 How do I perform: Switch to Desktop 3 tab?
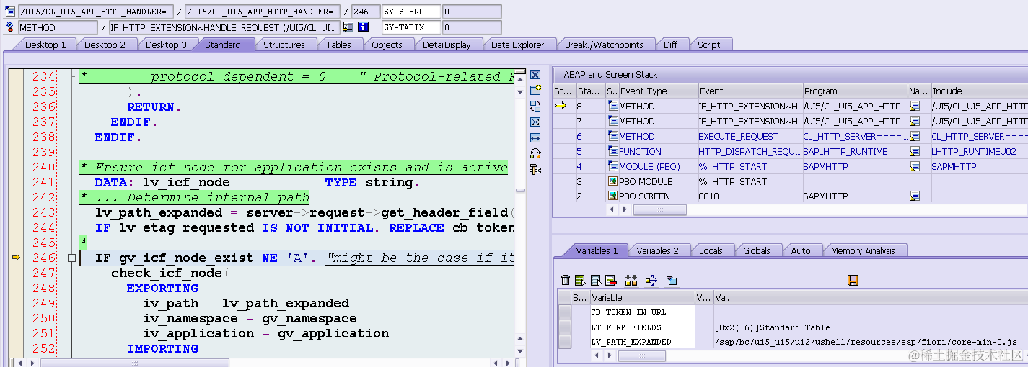pyautogui.click(x=166, y=45)
